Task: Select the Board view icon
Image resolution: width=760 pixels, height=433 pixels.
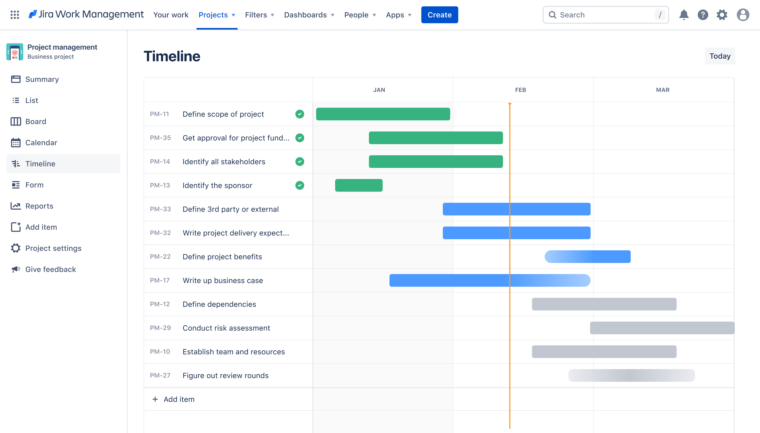Action: click(16, 121)
